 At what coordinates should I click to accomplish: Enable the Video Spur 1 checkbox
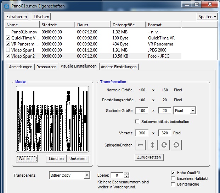point(8,50)
